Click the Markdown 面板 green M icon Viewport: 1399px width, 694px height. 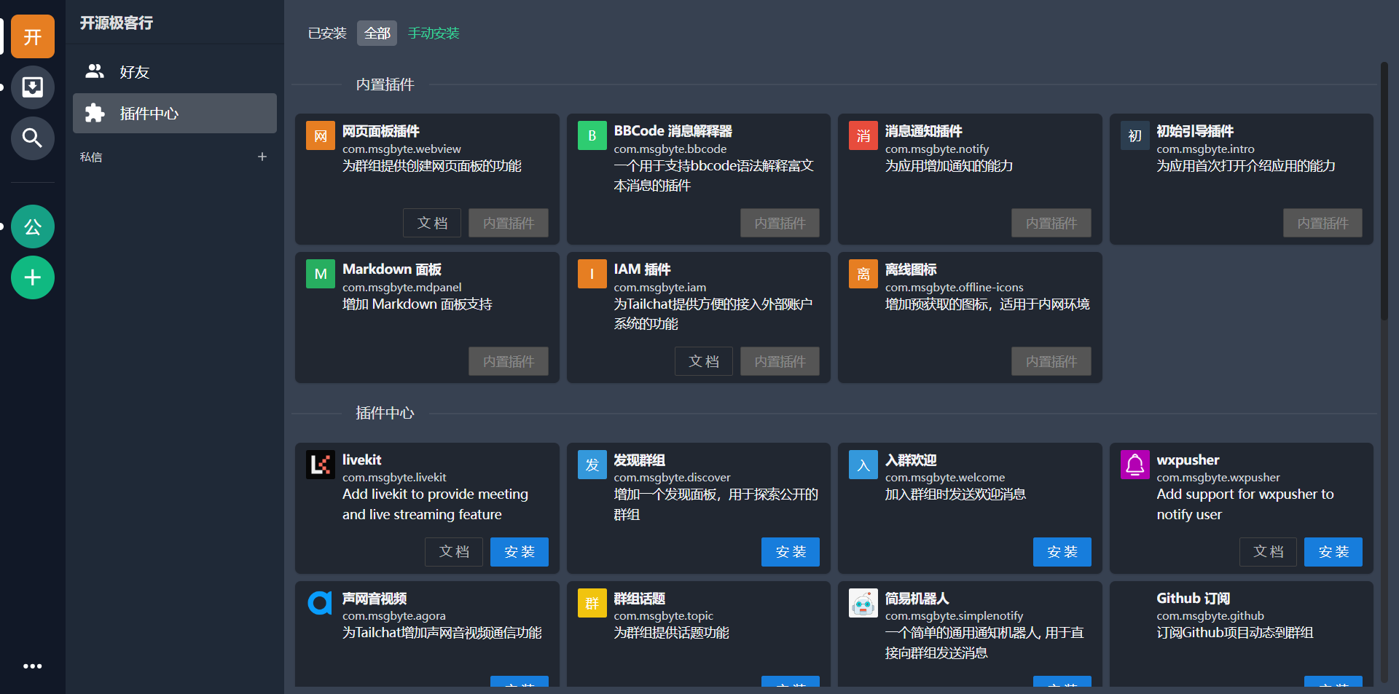(321, 274)
